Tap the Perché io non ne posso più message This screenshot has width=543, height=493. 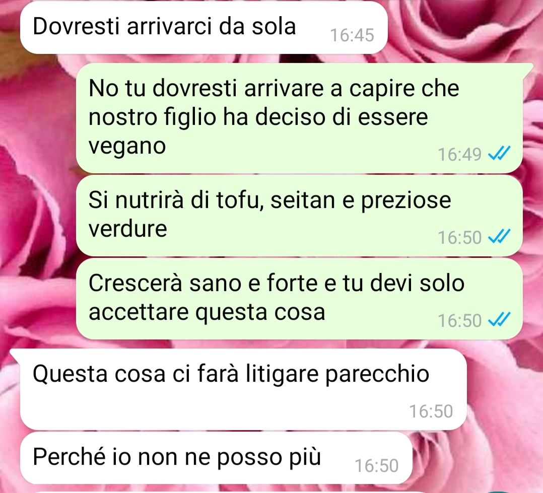point(216,458)
